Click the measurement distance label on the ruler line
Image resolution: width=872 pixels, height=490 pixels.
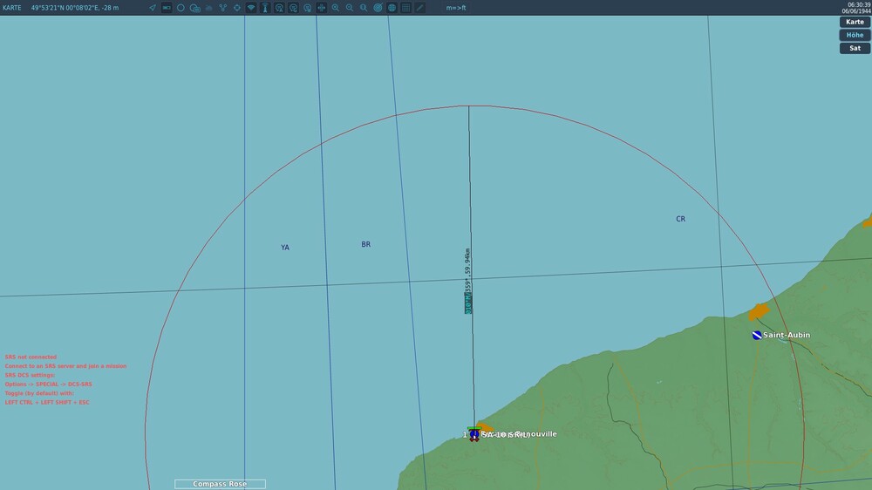(x=467, y=281)
